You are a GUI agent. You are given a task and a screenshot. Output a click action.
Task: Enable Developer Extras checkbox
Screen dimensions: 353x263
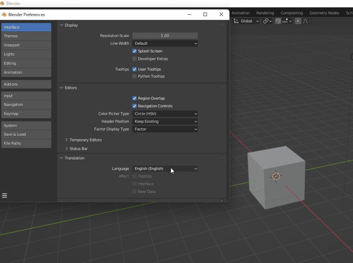[134, 59]
